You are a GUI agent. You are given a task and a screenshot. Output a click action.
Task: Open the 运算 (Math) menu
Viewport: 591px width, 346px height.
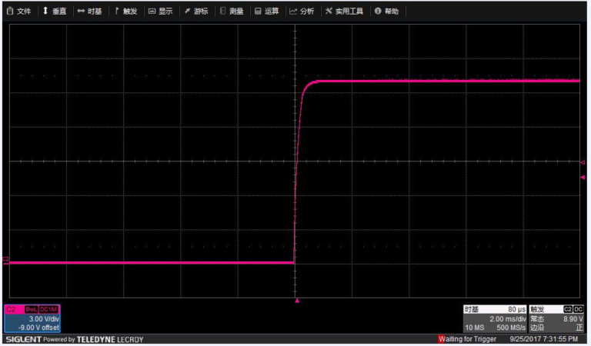[267, 12]
